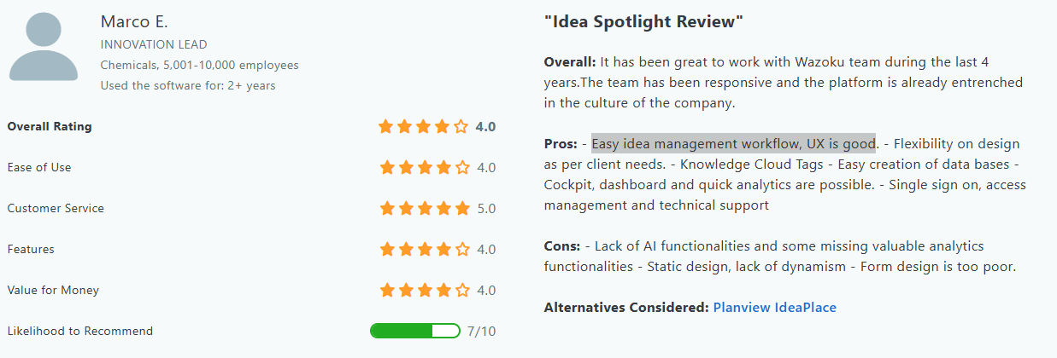Image resolution: width=1057 pixels, height=358 pixels.
Task: Click the Pros: heading in the review
Action: pyautogui.click(x=561, y=144)
